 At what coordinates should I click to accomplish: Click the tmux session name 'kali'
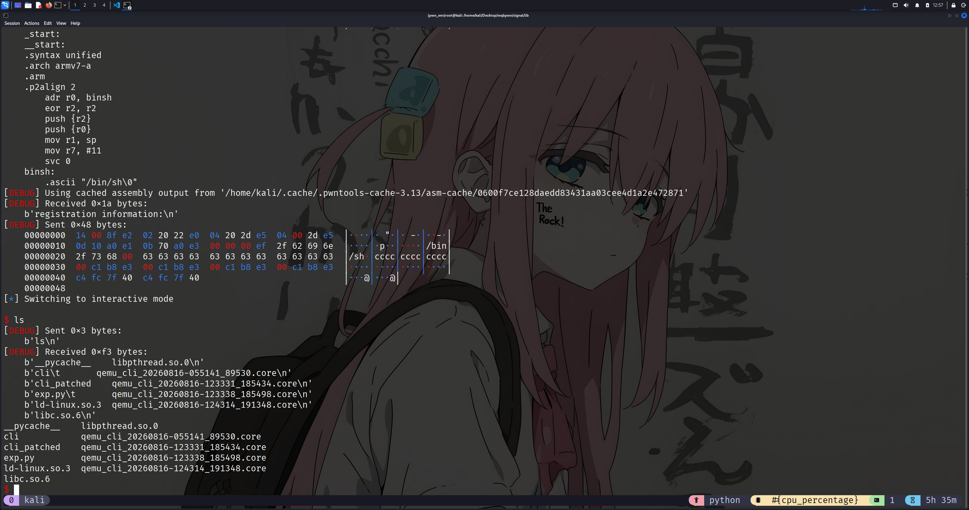pos(34,500)
